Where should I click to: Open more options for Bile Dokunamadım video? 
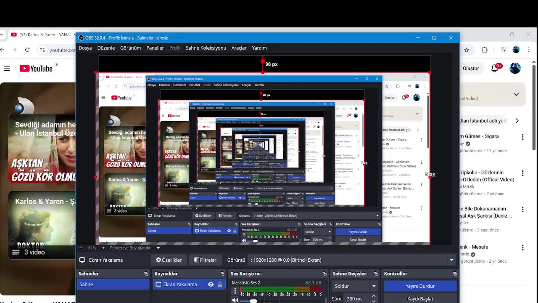pyautogui.click(x=523, y=209)
